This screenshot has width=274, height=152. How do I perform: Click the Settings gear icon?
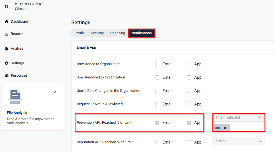(7, 63)
